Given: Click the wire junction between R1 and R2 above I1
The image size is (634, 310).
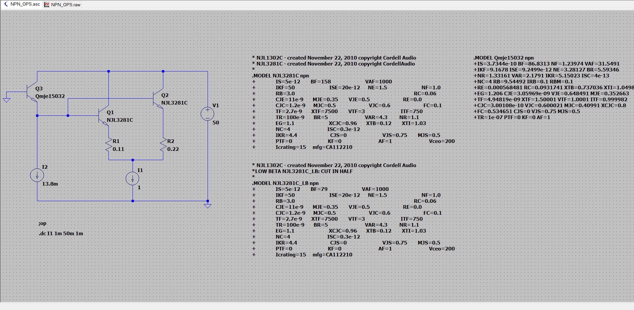Looking at the screenshot, I should click(133, 160).
